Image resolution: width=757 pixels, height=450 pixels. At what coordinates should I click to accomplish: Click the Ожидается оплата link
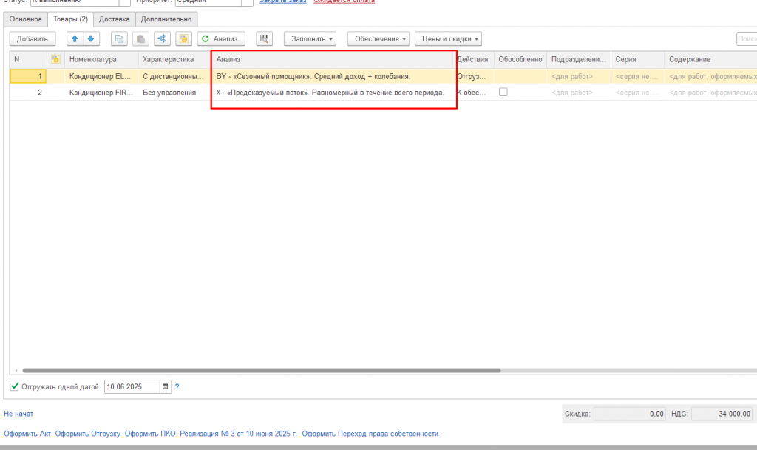tap(344, 2)
